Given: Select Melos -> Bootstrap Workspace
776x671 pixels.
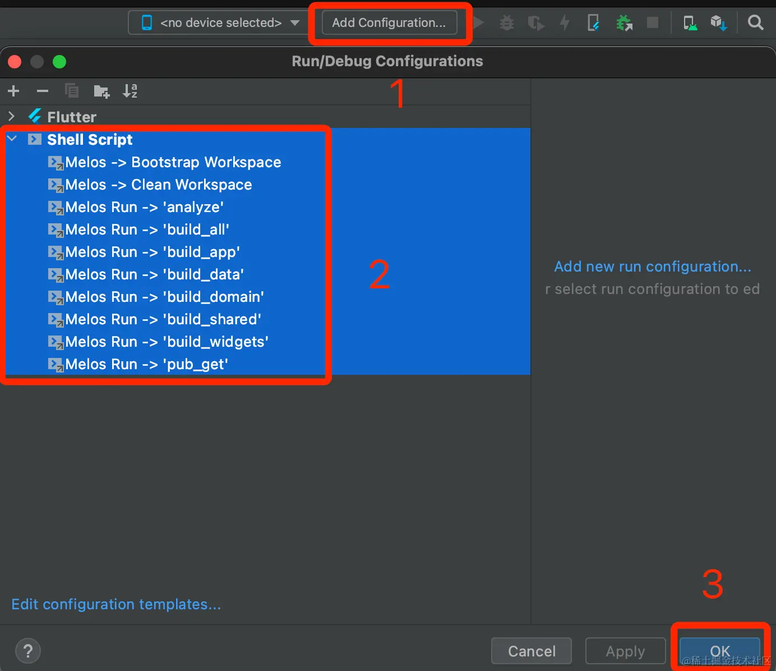Looking at the screenshot, I should [173, 162].
